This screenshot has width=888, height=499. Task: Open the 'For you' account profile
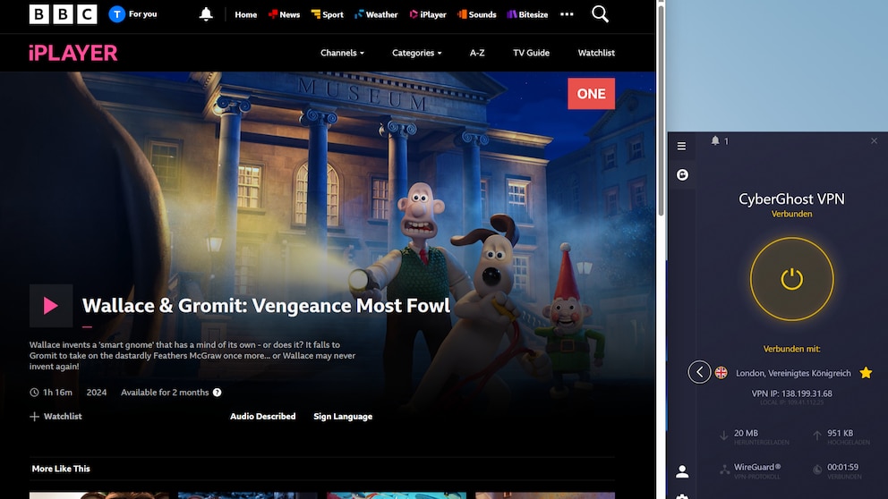tap(133, 14)
